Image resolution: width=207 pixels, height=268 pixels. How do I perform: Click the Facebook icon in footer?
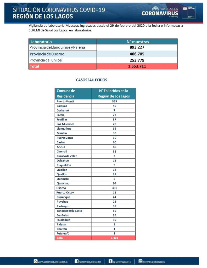tap(77, 261)
